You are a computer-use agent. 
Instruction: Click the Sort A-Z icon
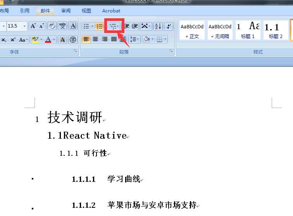point(158,26)
